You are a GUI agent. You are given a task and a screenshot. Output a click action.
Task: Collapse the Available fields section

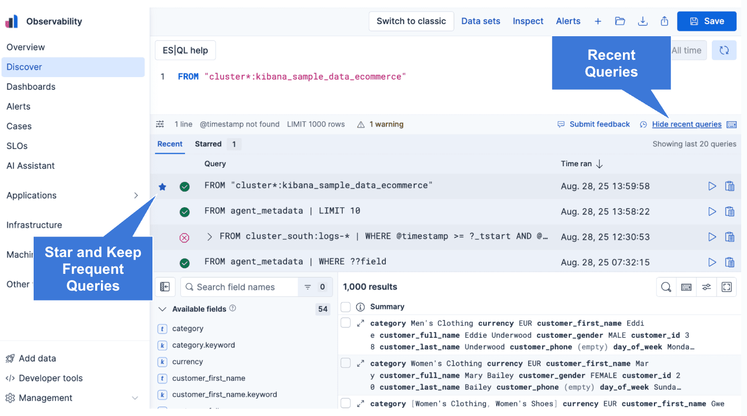point(162,309)
